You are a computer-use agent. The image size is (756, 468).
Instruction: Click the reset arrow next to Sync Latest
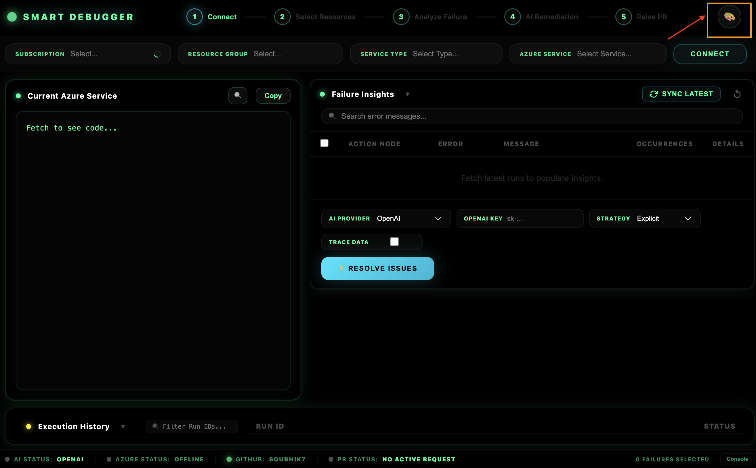[737, 94]
